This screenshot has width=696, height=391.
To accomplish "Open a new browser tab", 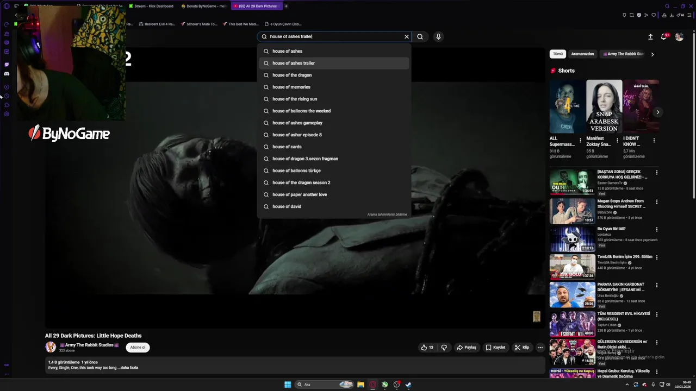I will click(286, 6).
